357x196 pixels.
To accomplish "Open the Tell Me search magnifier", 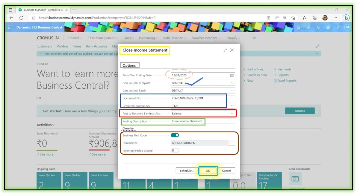I will [309, 27].
